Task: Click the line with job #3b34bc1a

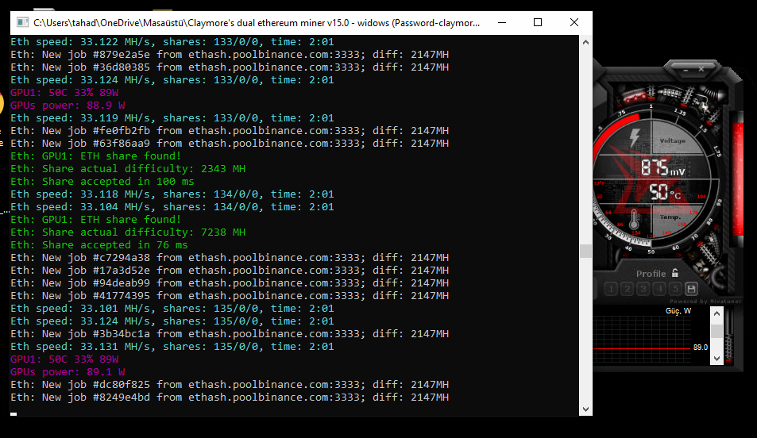Action: coord(230,334)
